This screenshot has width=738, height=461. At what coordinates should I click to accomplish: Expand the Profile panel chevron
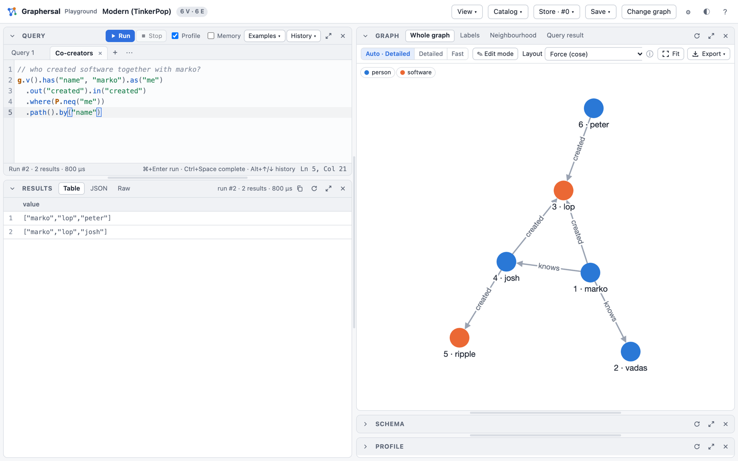coord(366,447)
